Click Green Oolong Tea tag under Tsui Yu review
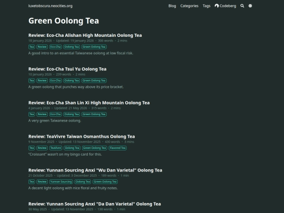284x213 pixels. click(x=94, y=80)
